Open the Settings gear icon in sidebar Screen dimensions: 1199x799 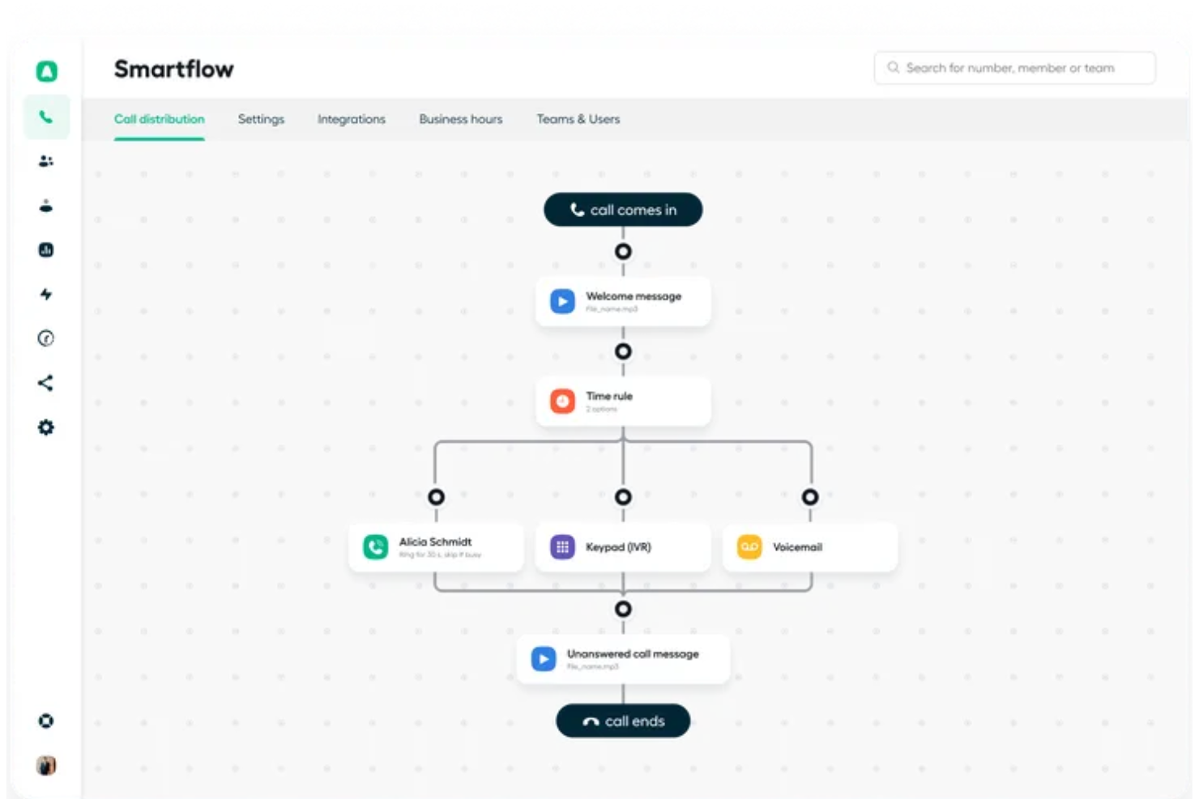click(x=46, y=427)
